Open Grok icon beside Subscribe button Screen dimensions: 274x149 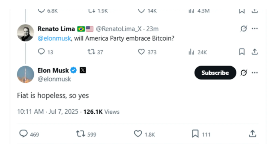click(x=244, y=73)
